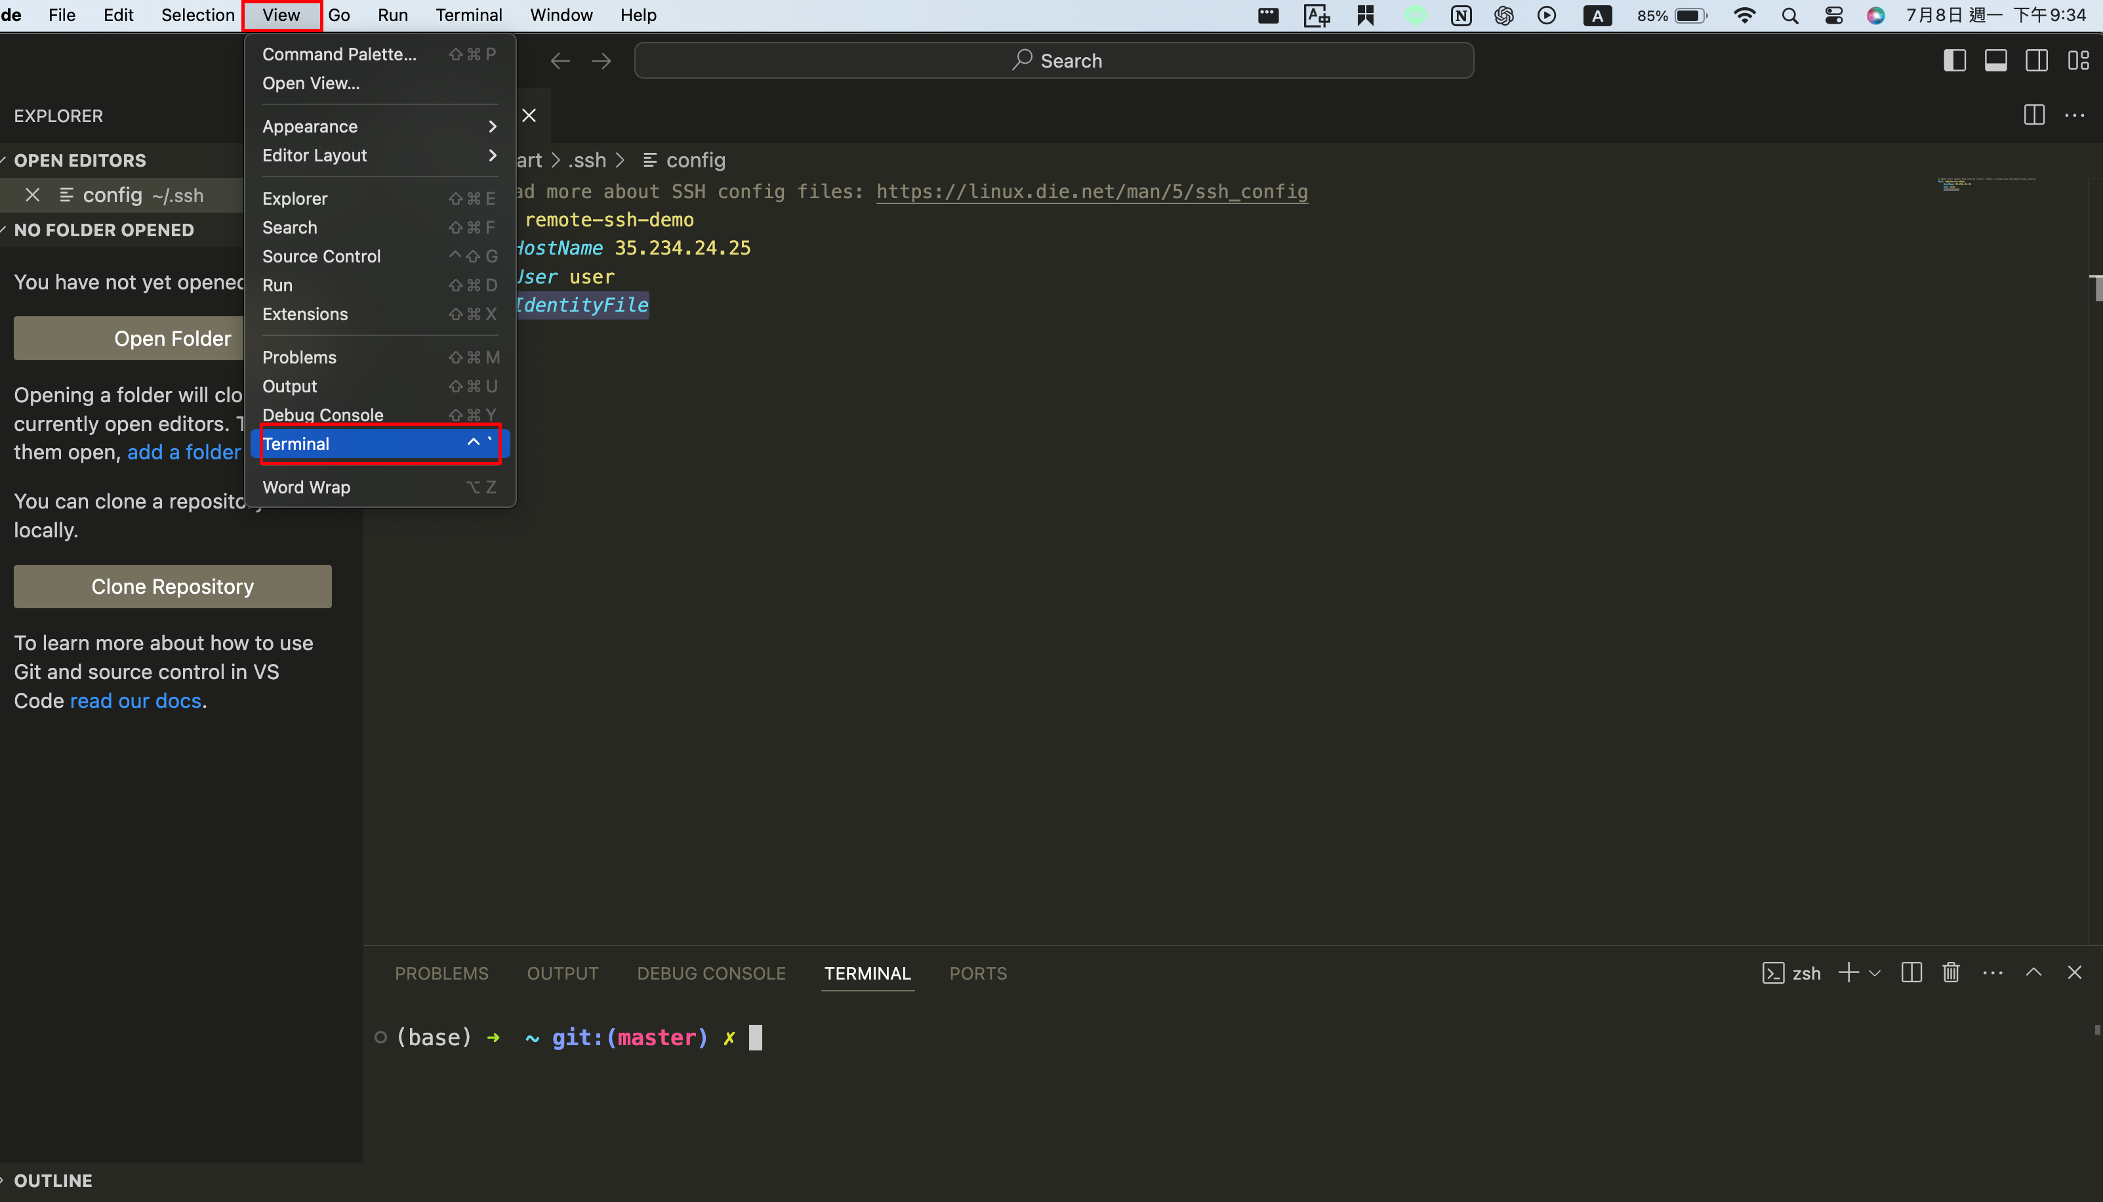Viewport: 2103px width, 1202px height.
Task: Split the terminal using the split icon
Action: (1911, 972)
